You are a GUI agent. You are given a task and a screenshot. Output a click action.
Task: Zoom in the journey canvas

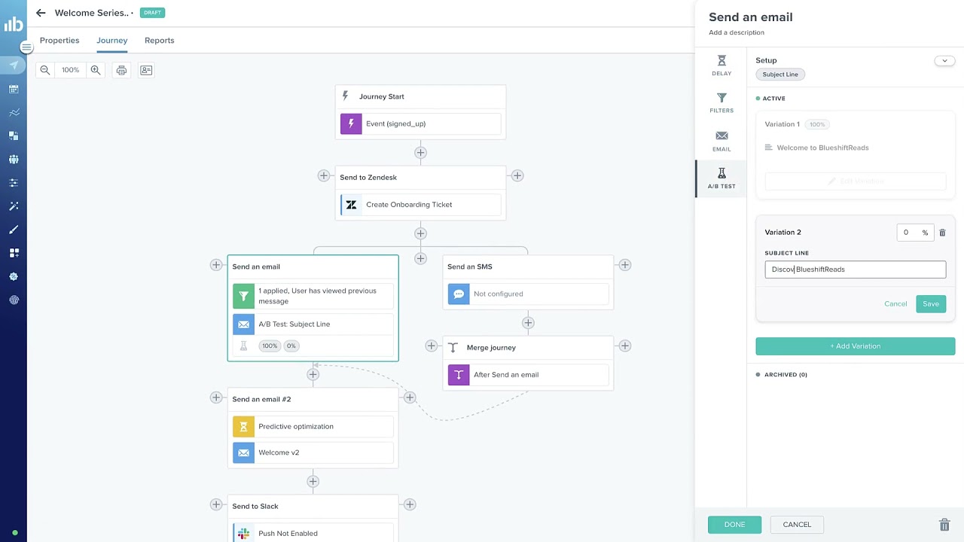96,70
